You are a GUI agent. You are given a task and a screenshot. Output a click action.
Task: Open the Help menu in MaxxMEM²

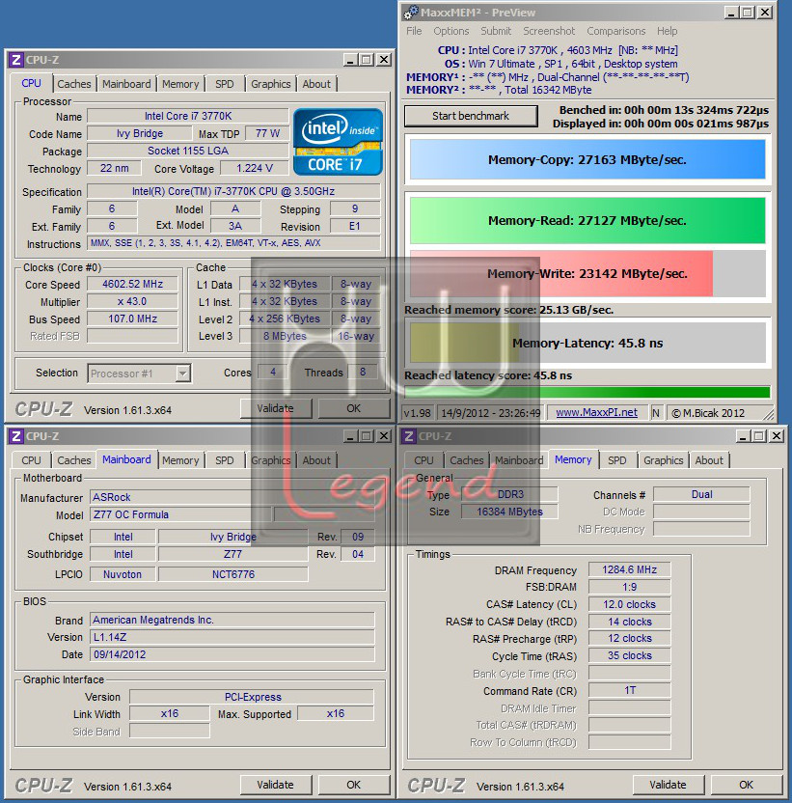pyautogui.click(x=668, y=31)
